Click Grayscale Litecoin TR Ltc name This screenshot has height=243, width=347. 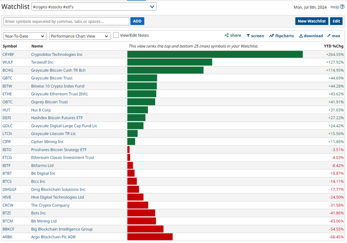[x=53, y=134]
